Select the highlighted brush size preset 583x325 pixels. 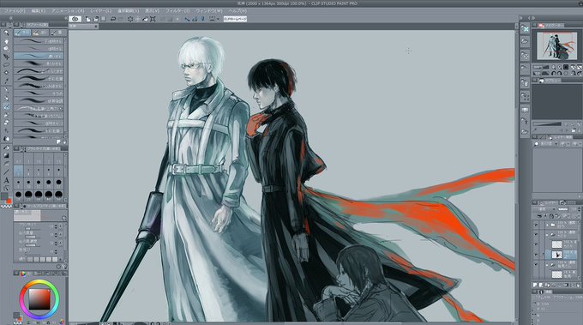point(19,172)
